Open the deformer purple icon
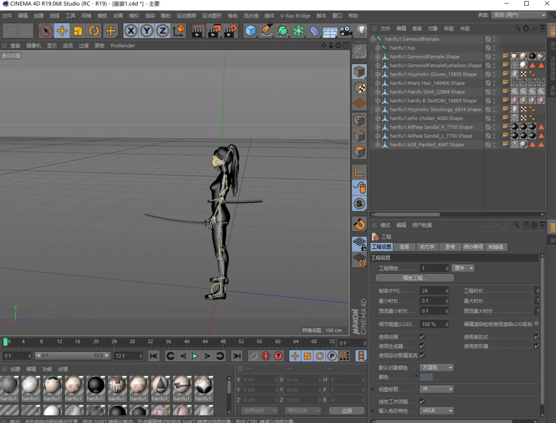This screenshot has height=423, width=556. tap(314, 31)
